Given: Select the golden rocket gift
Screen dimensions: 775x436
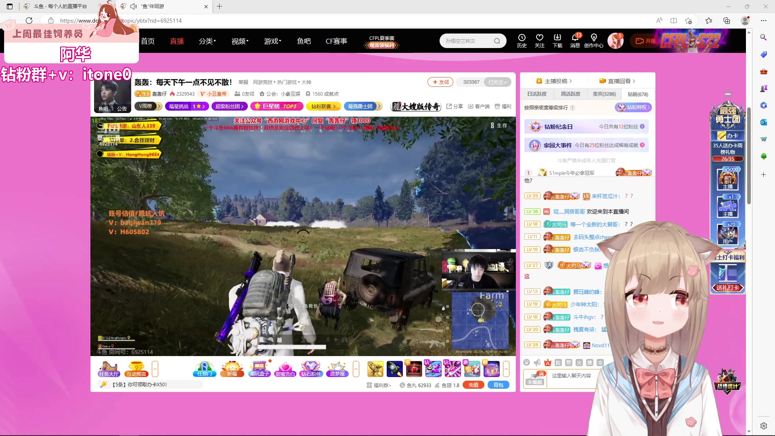Looking at the screenshot, I should point(375,369).
